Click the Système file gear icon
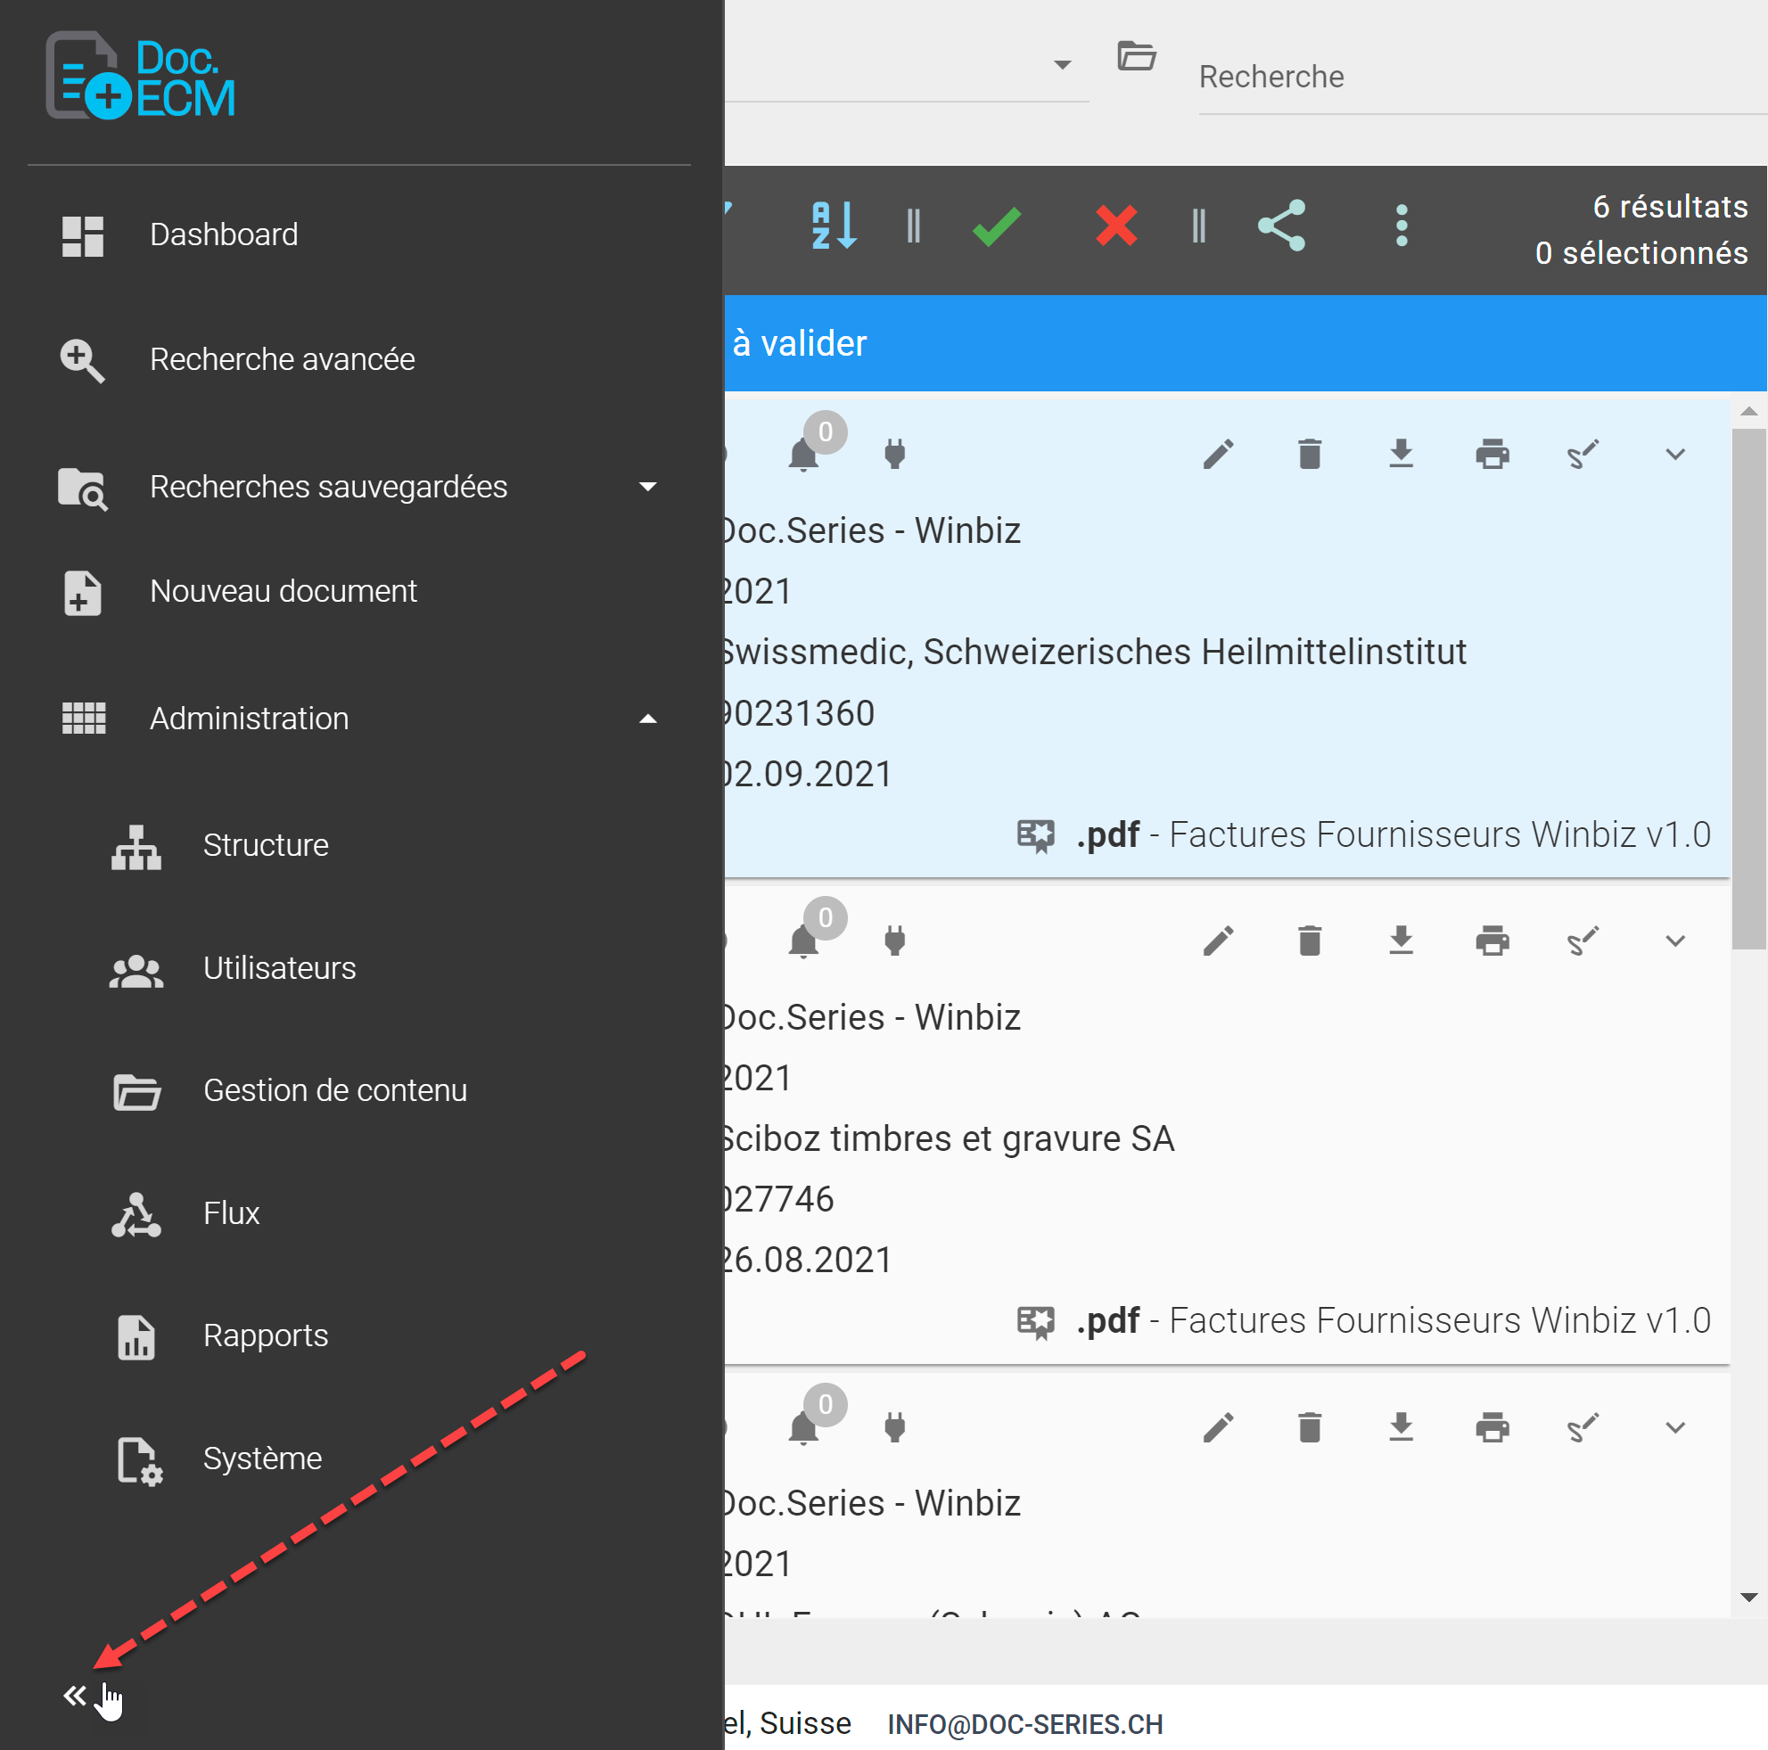Viewport: 1768px width, 1750px height. click(140, 1461)
